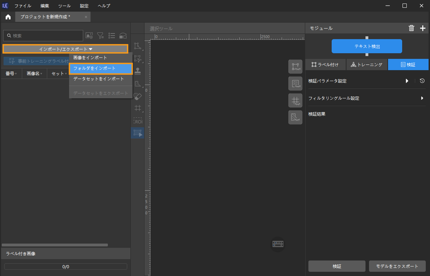Image resolution: width=430 pixels, height=276 pixels.
Task: Open the image filter funnel icon
Action: pyautogui.click(x=100, y=36)
